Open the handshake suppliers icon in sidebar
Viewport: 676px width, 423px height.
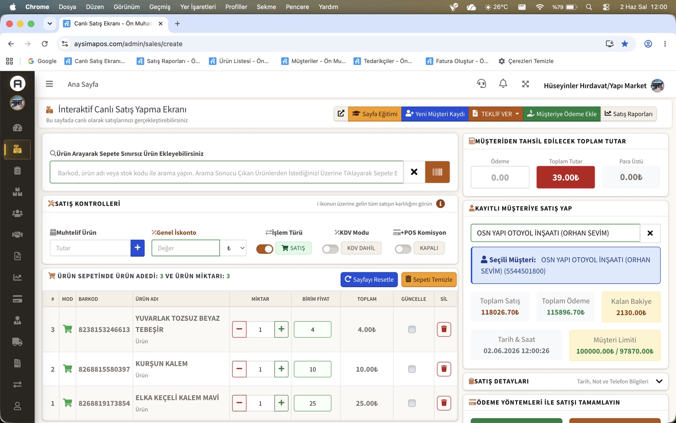(17, 235)
